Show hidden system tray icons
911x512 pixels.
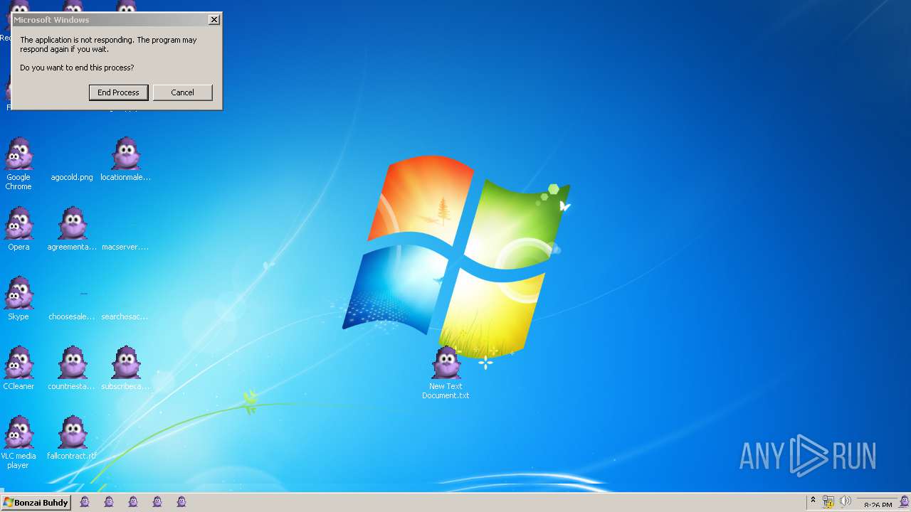click(x=813, y=501)
